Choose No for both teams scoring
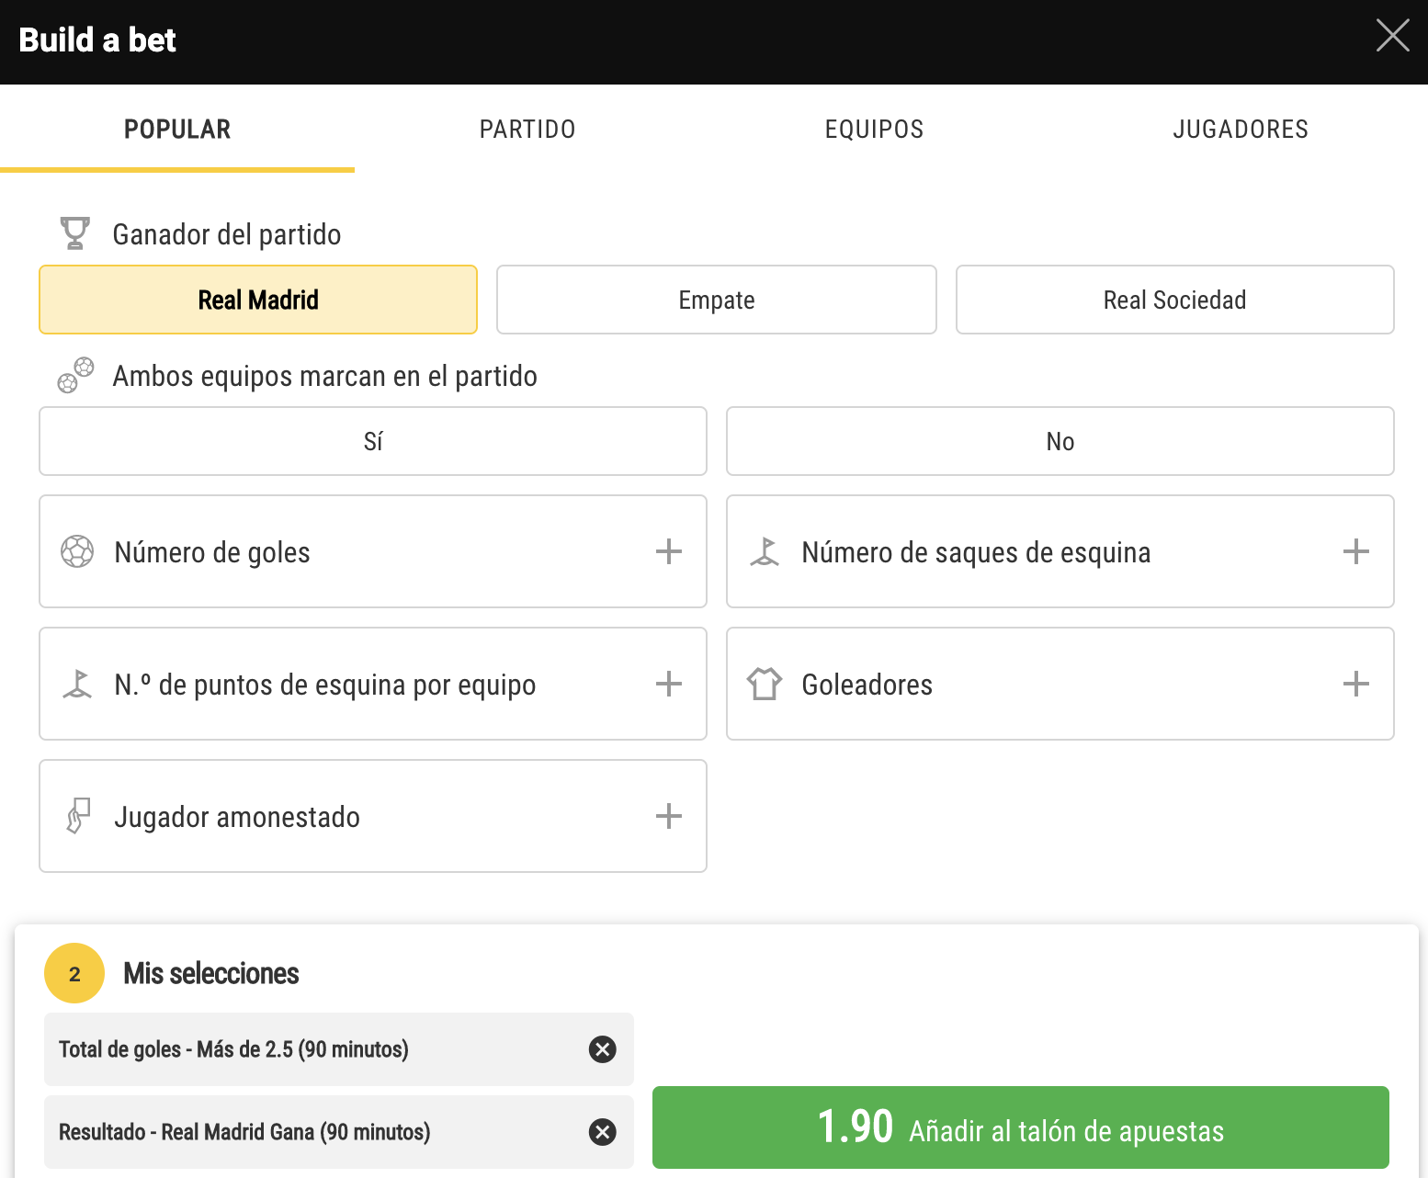Screen dimensions: 1428x1178 [1060, 441]
